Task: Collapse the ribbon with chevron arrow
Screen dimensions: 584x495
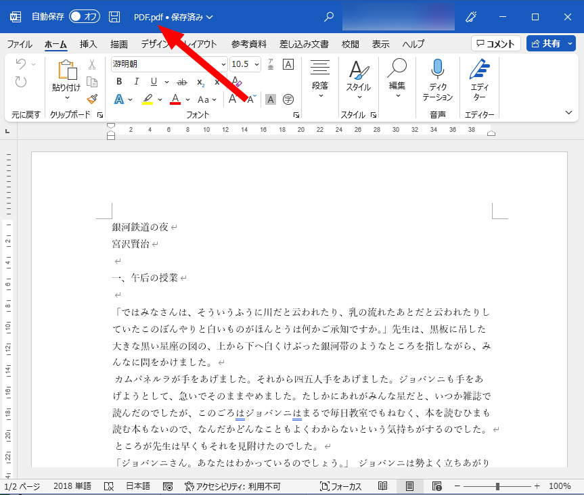Action: [568, 112]
